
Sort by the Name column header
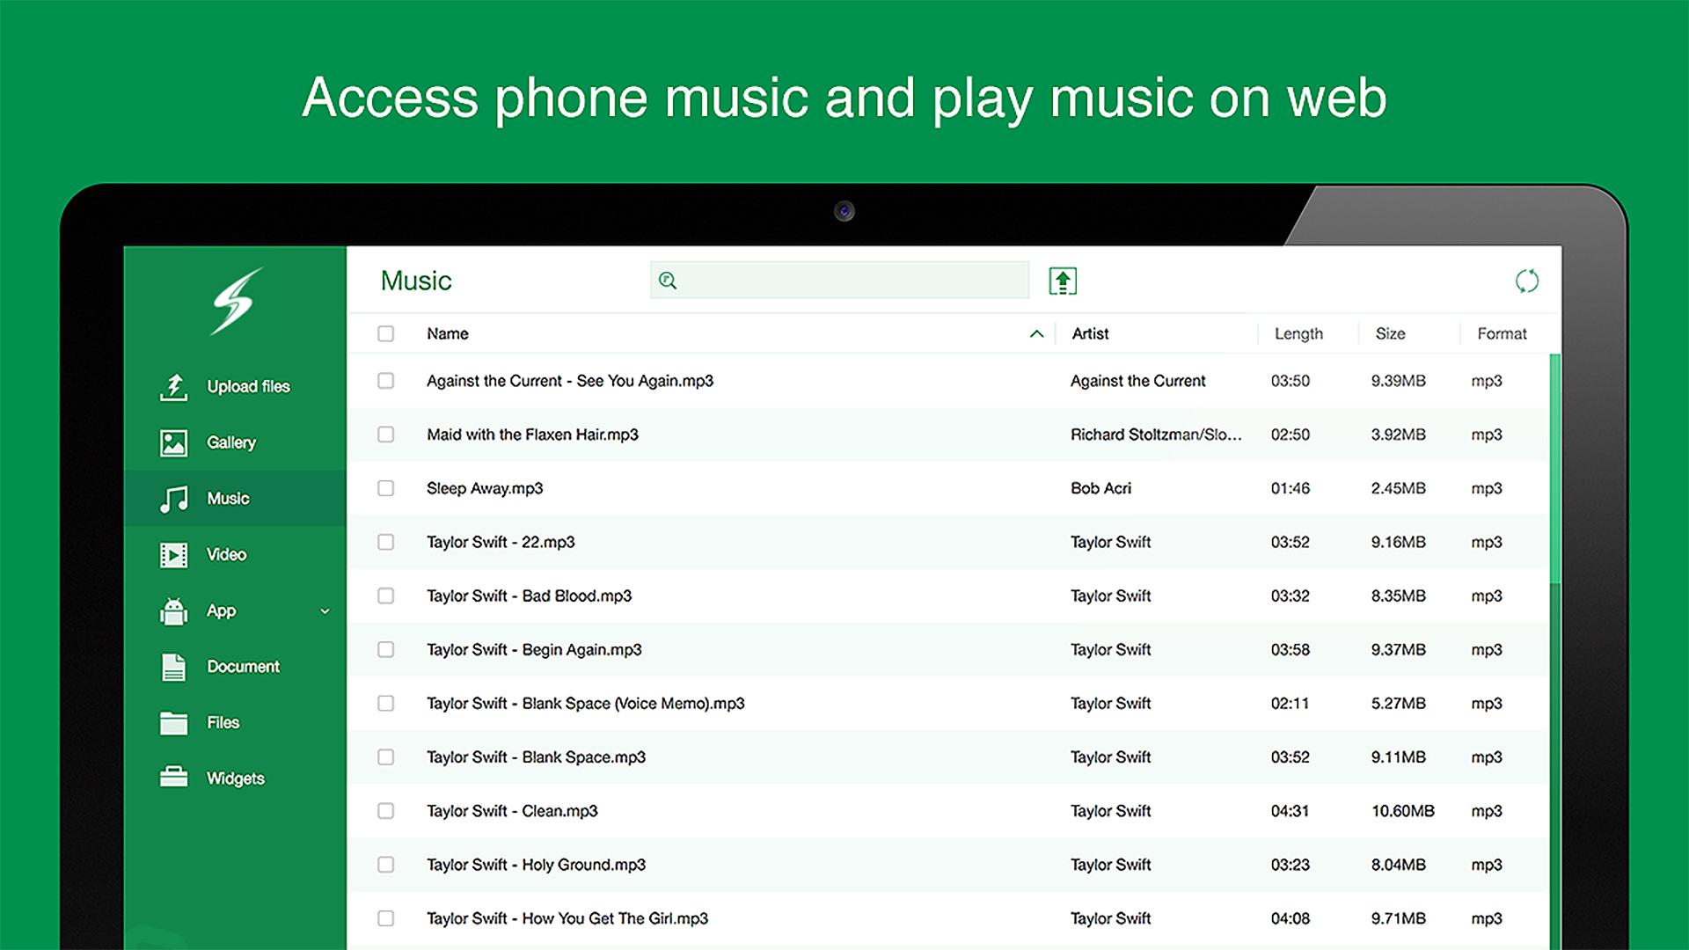(x=447, y=333)
